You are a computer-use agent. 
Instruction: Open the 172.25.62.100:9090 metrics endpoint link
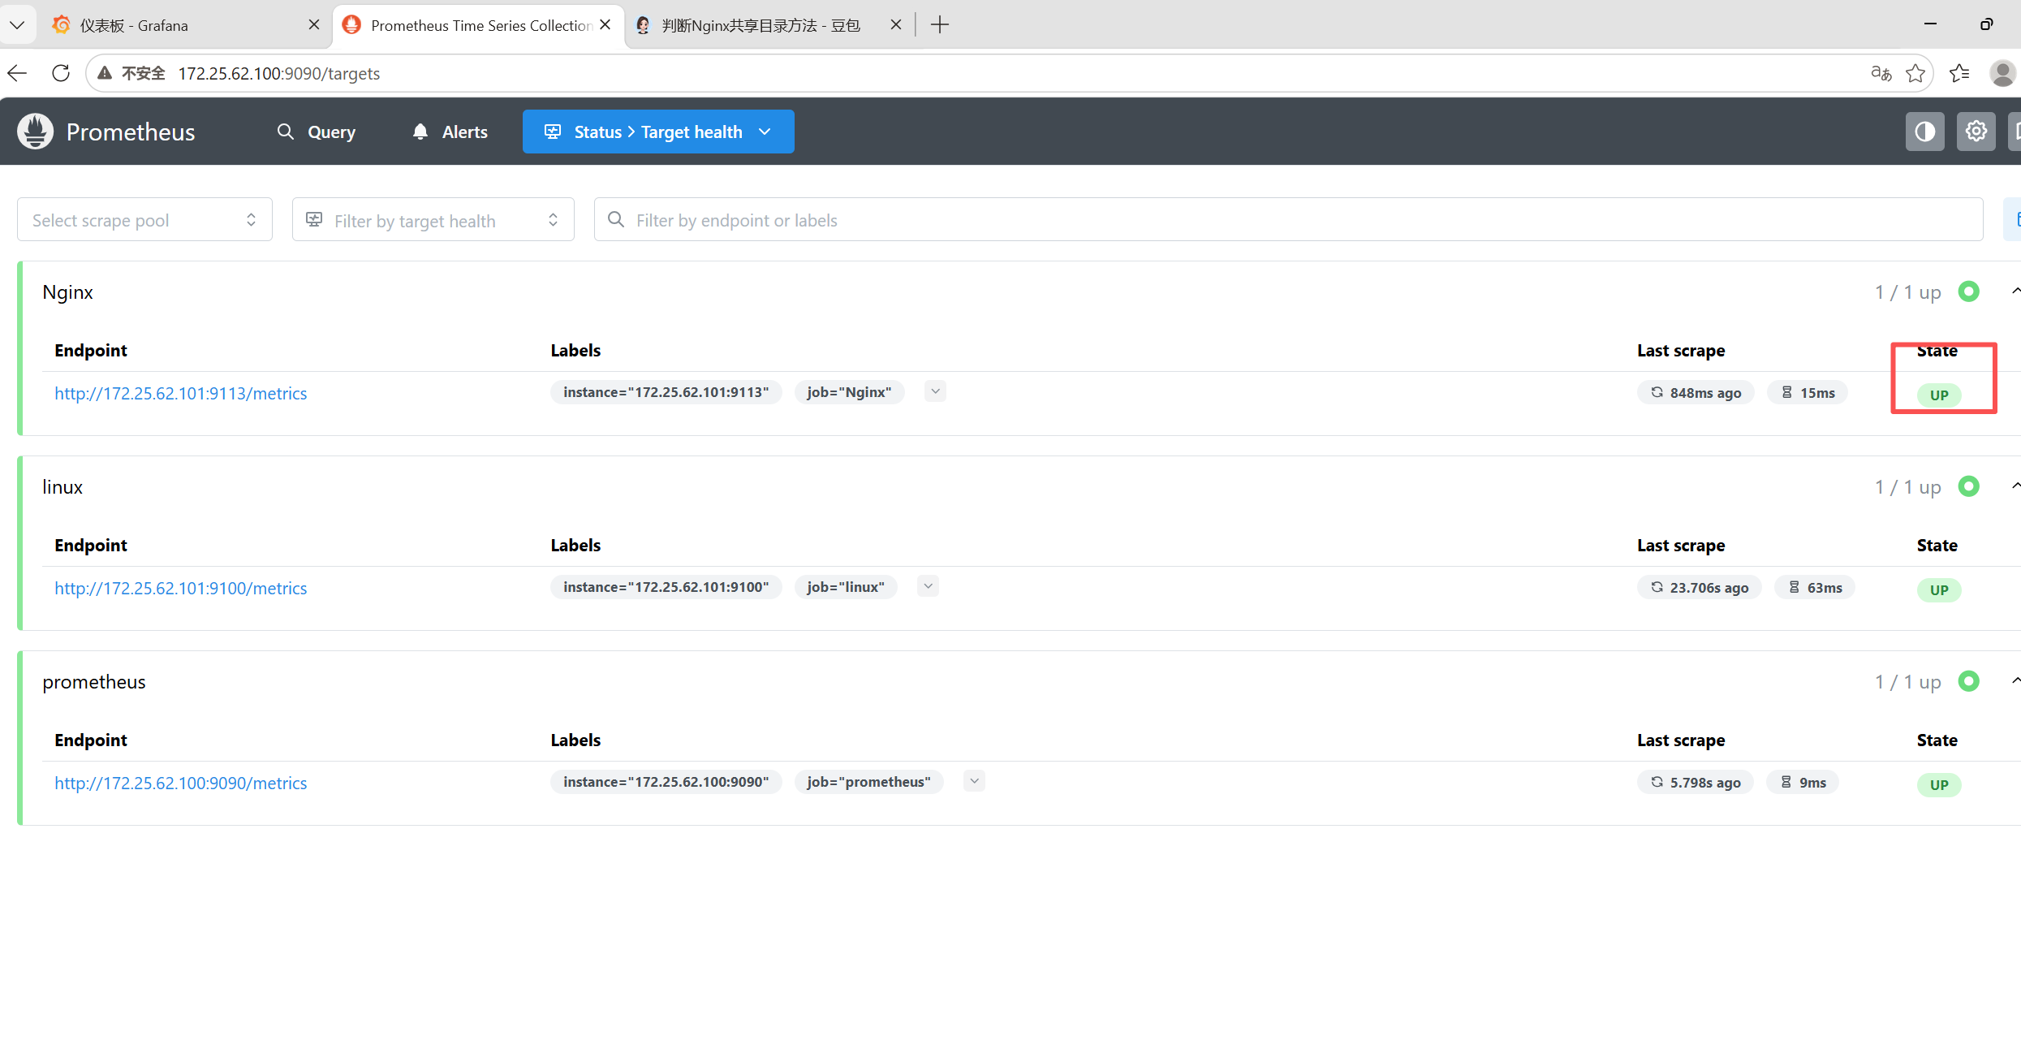(x=181, y=783)
